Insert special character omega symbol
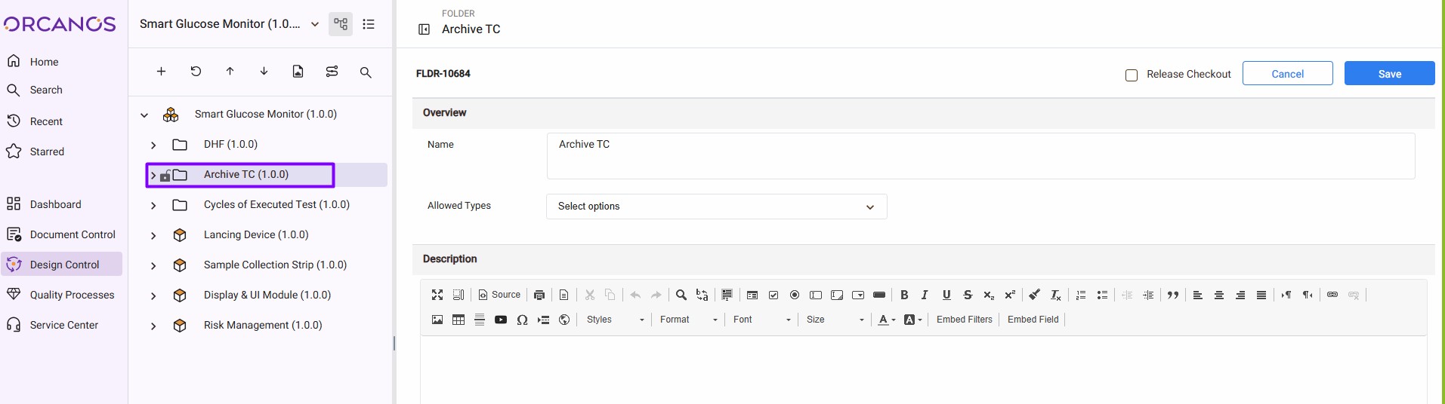The image size is (1445, 404). click(522, 320)
